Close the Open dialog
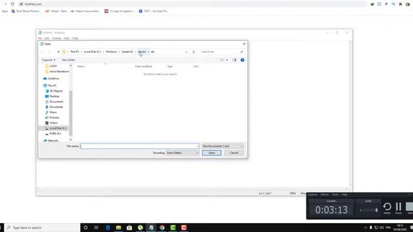Image resolution: width=413 pixels, height=232 pixels. [244, 44]
